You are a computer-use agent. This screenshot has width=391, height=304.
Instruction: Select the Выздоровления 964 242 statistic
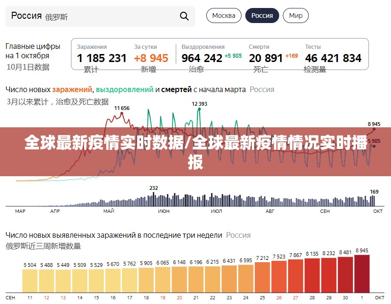(202, 58)
